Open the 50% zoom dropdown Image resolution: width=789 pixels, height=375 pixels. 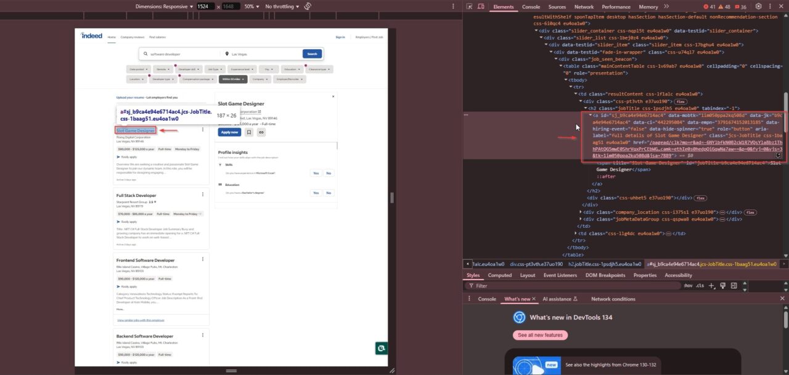click(x=253, y=6)
